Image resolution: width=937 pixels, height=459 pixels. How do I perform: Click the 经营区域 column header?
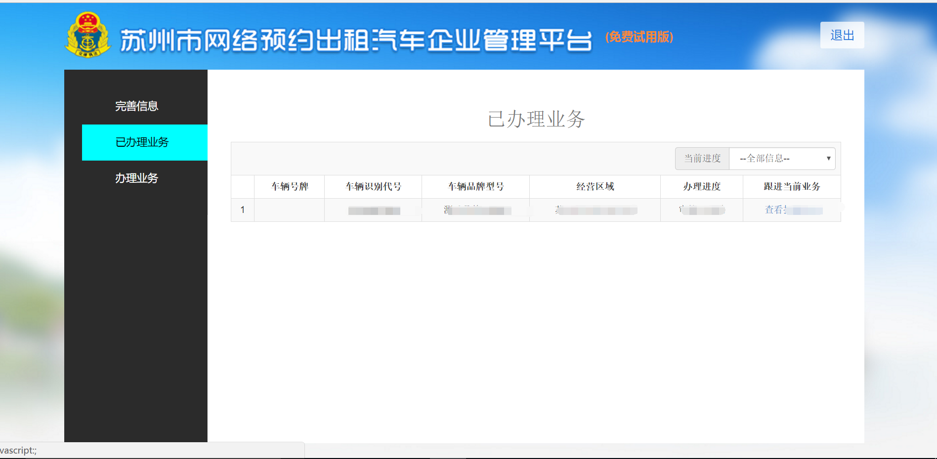[x=595, y=187]
